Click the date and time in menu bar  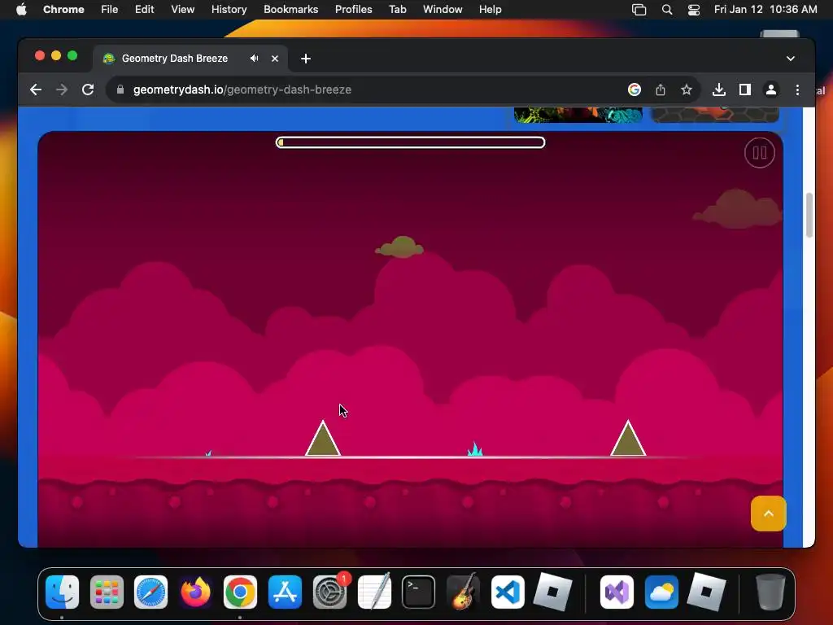(x=765, y=10)
